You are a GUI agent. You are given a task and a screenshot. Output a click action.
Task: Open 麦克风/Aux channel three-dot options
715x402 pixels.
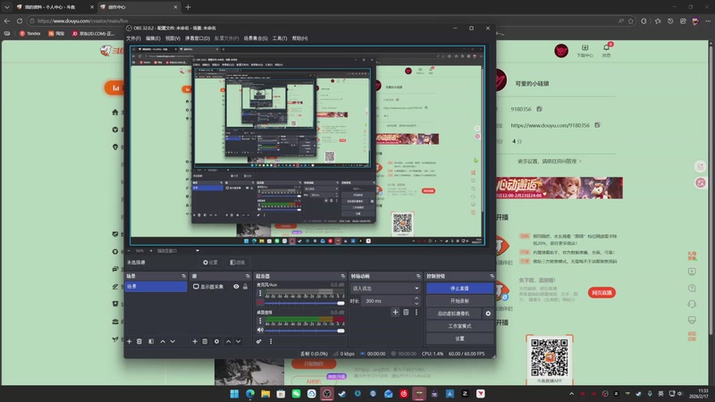point(260,294)
